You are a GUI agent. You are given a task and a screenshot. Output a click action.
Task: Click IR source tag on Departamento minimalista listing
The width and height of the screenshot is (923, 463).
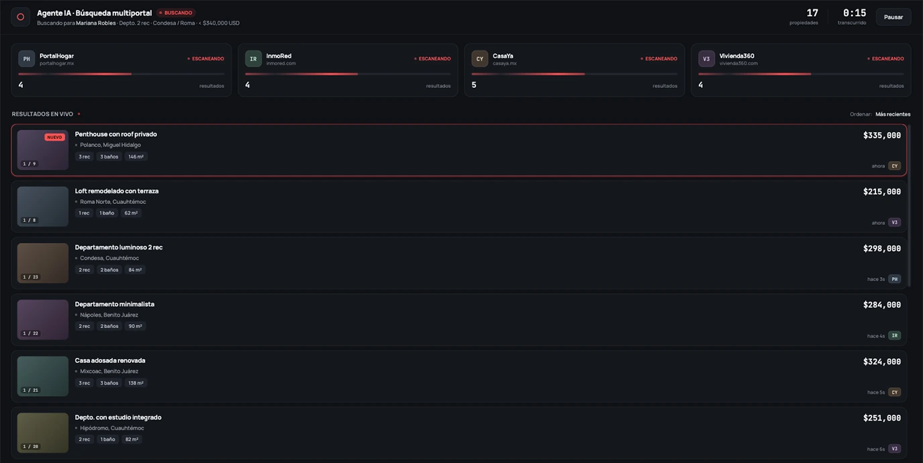coord(894,336)
